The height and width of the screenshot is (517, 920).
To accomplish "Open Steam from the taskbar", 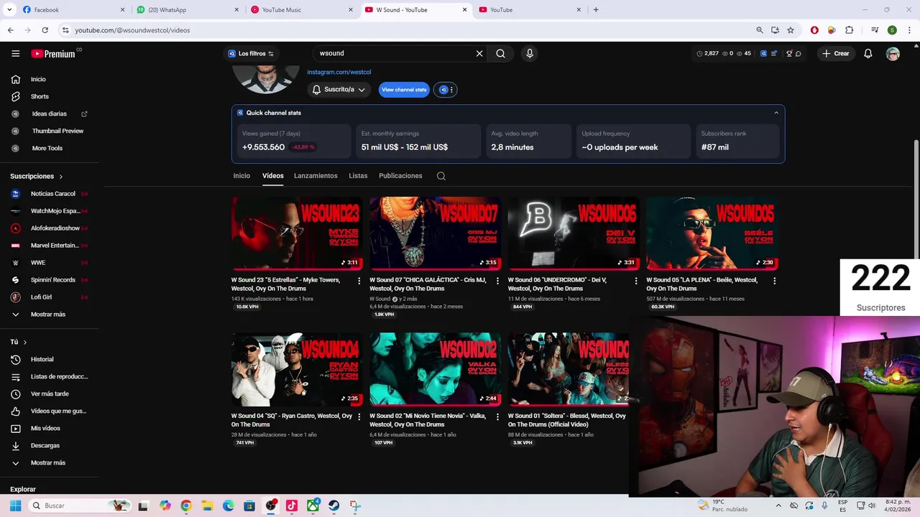I will (x=333, y=506).
